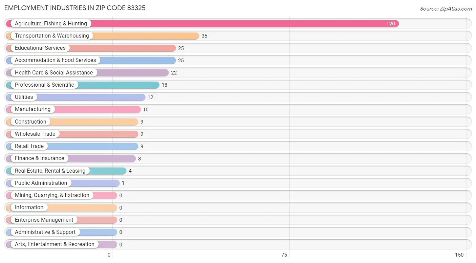Click the value 0 beside Information bar
Image resolution: width=476 pixels, height=263 pixels.
tap(121, 208)
